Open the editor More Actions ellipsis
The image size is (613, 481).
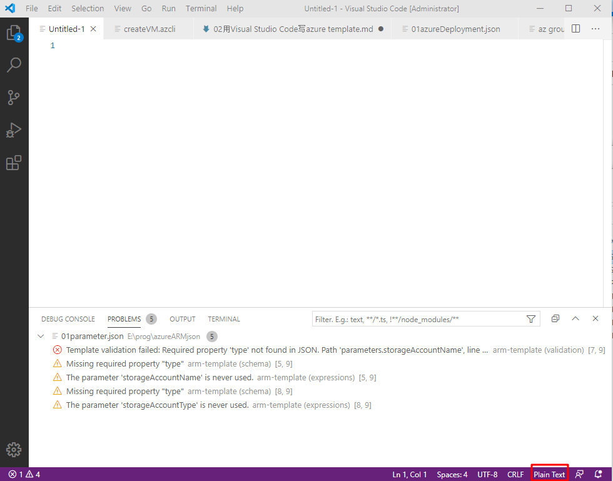point(595,29)
